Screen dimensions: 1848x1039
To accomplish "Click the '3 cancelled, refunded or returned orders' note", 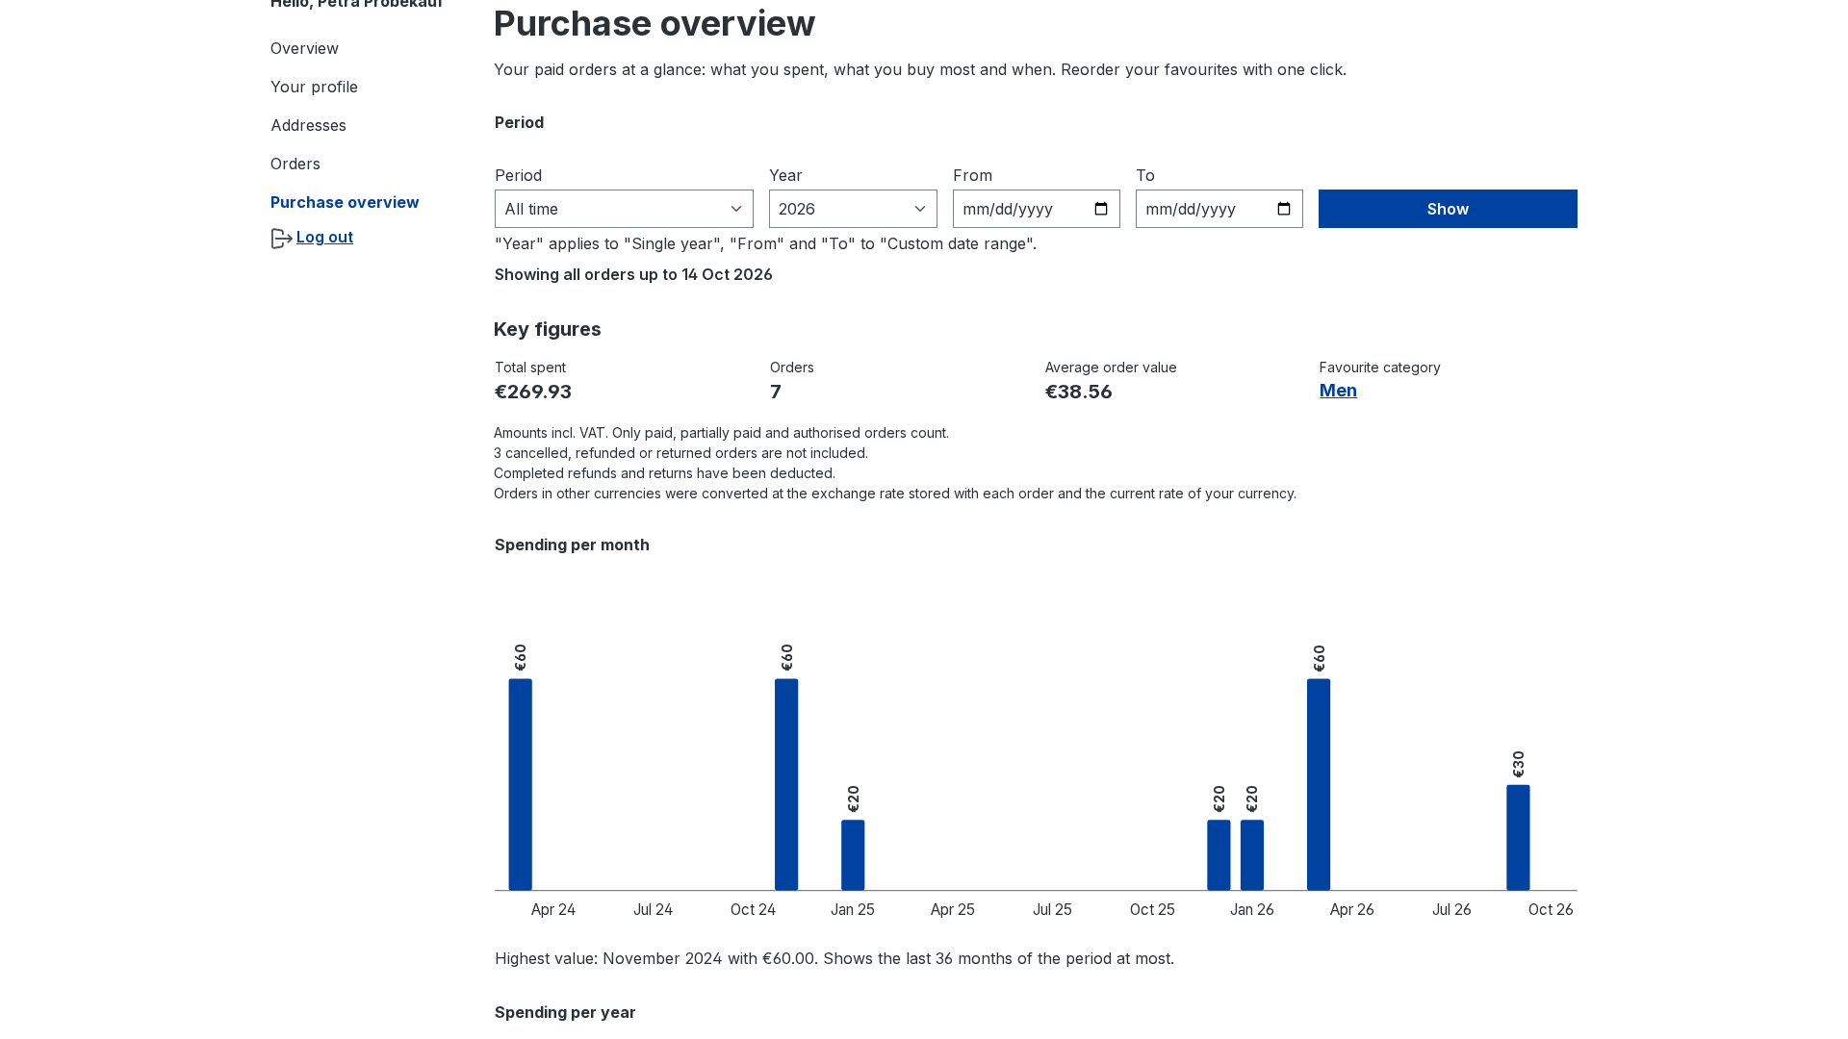I will click(x=680, y=453).
